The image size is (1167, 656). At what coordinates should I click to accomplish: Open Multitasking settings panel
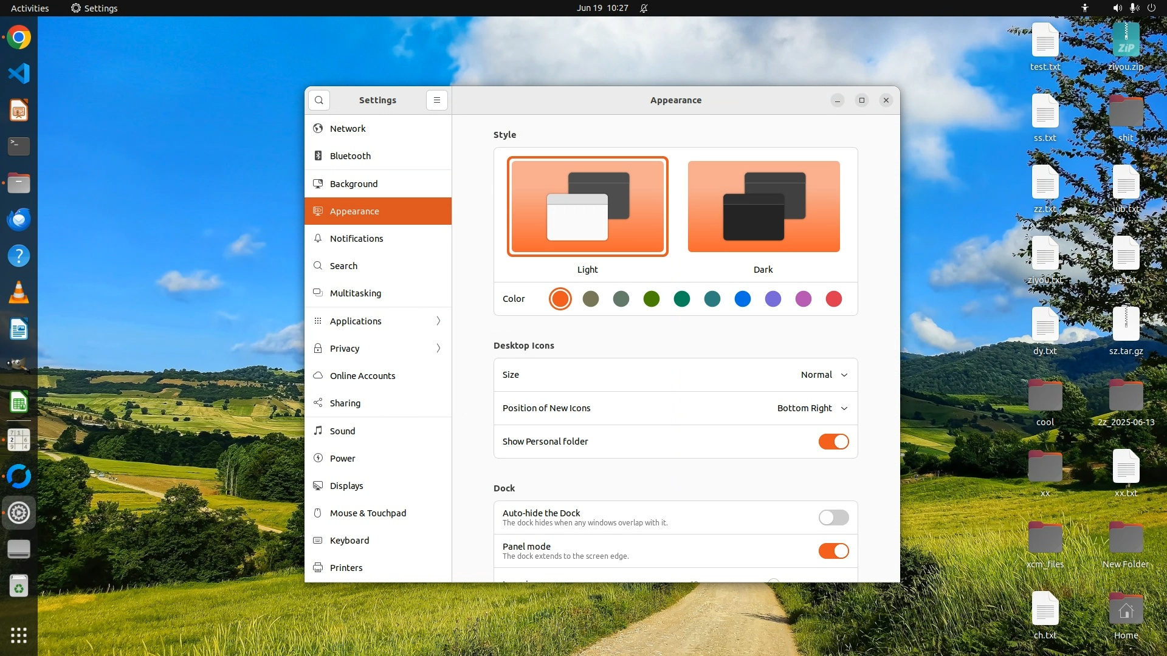tap(356, 293)
